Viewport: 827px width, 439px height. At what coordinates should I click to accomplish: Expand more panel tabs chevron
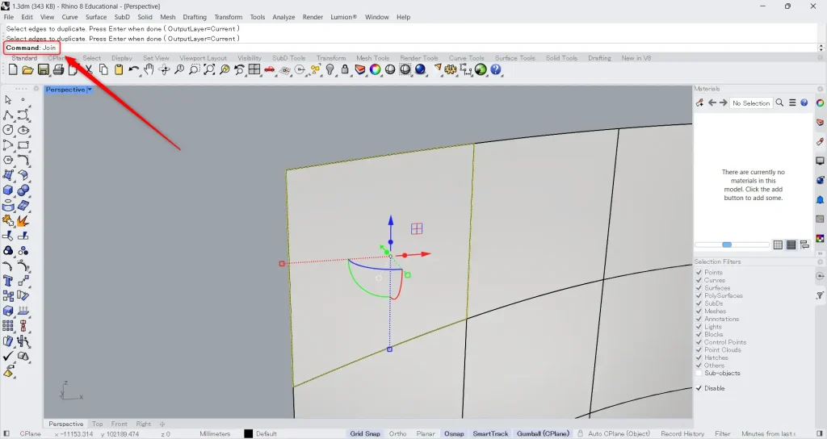[821, 253]
